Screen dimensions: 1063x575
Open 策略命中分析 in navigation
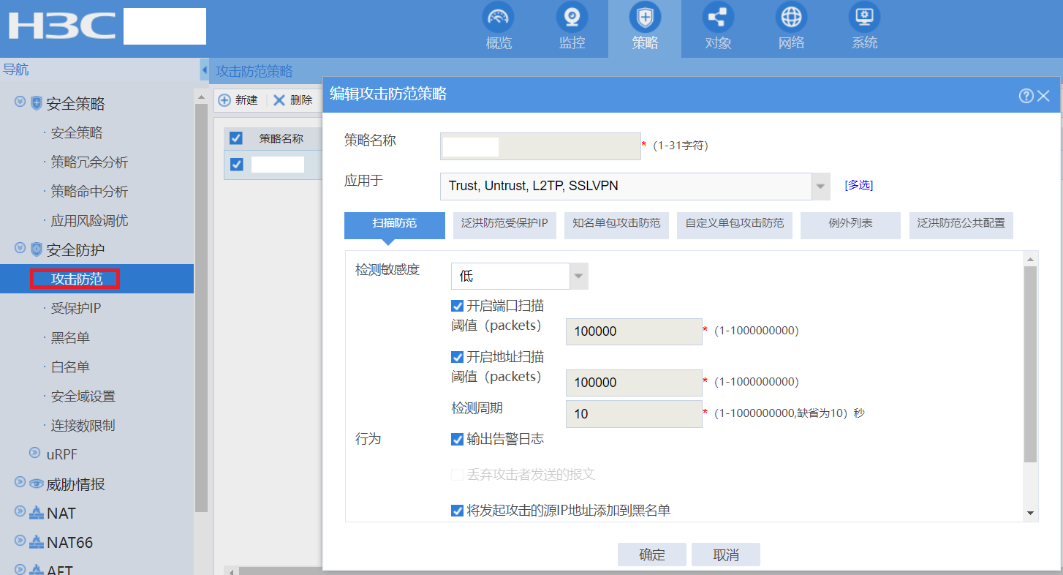pyautogui.click(x=89, y=191)
